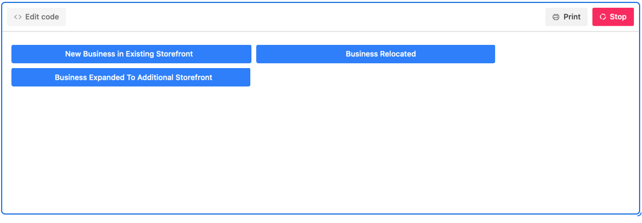This screenshot has height=223, width=642.
Task: Click the word "Relocated" on blue button
Action: (x=398, y=54)
